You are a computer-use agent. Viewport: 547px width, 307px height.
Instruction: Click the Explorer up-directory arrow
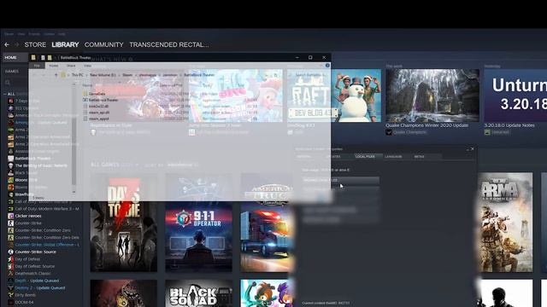click(x=56, y=75)
